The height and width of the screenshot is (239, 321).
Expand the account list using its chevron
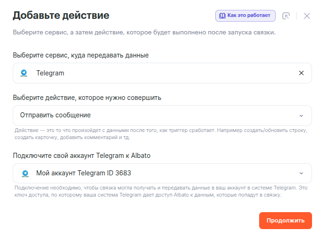302,173
